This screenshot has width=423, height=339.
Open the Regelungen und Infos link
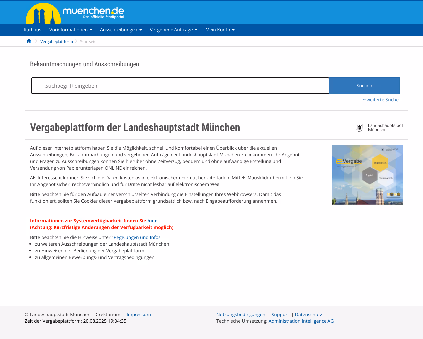click(137, 237)
